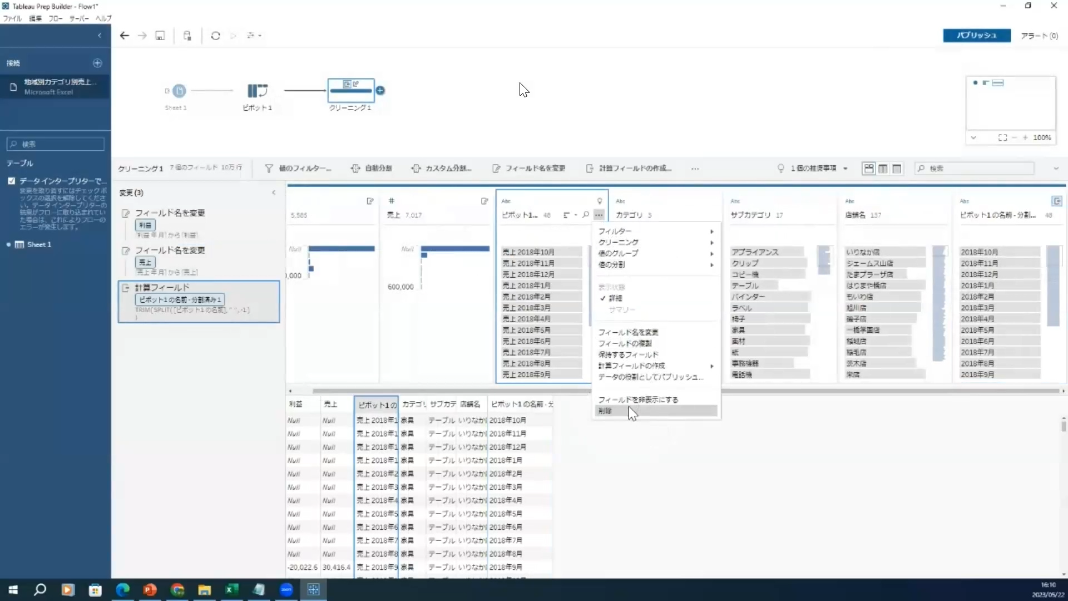Collapse the 変更 changes pane
The width and height of the screenshot is (1068, 601).
[x=274, y=193]
